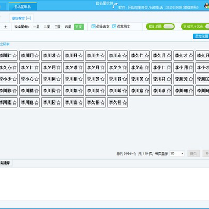This screenshot has height=209, width=209.
Task: Star the name 李夕仁
Action: 37,67
